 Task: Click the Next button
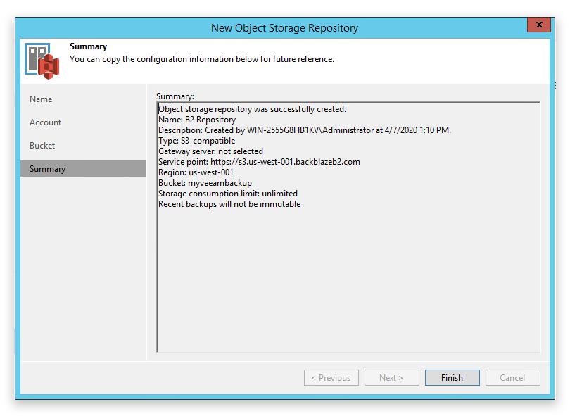click(391, 378)
